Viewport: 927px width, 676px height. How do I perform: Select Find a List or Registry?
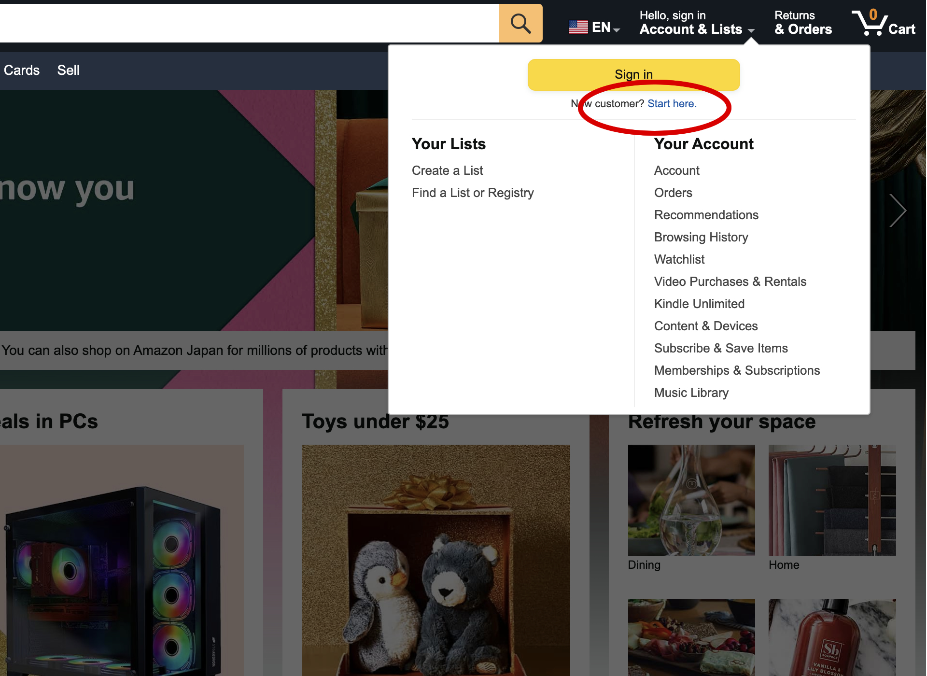click(473, 193)
